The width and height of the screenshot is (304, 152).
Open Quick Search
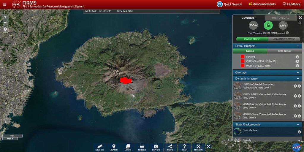click(x=229, y=4)
